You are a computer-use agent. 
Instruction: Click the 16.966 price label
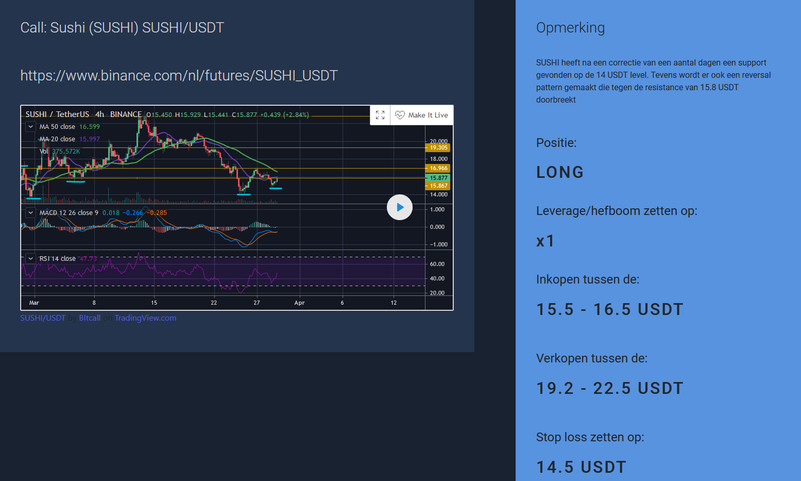[x=438, y=168]
